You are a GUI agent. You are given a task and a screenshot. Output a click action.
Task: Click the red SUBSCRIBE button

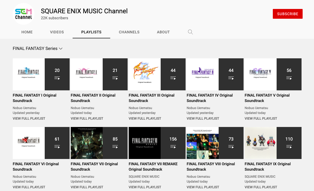(x=287, y=14)
